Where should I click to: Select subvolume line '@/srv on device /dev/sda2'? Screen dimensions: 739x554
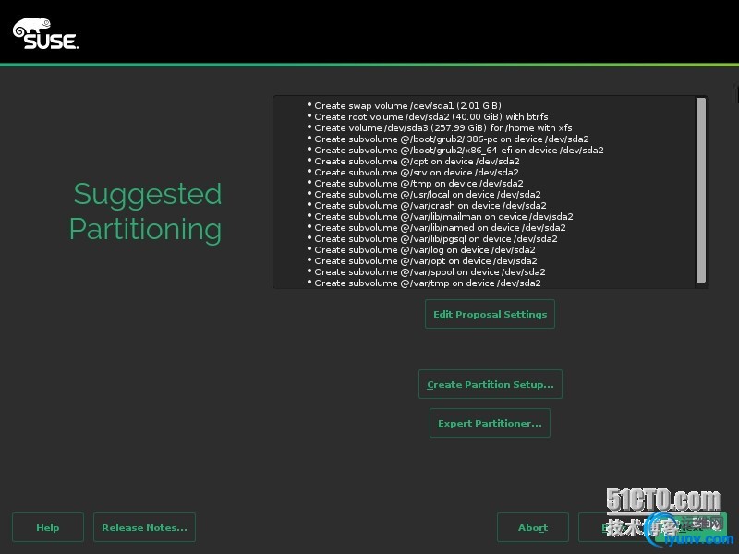pos(417,172)
